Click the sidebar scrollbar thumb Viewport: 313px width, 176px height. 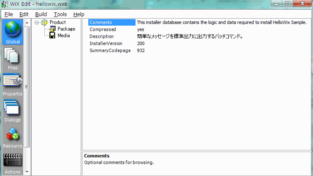click(27, 87)
